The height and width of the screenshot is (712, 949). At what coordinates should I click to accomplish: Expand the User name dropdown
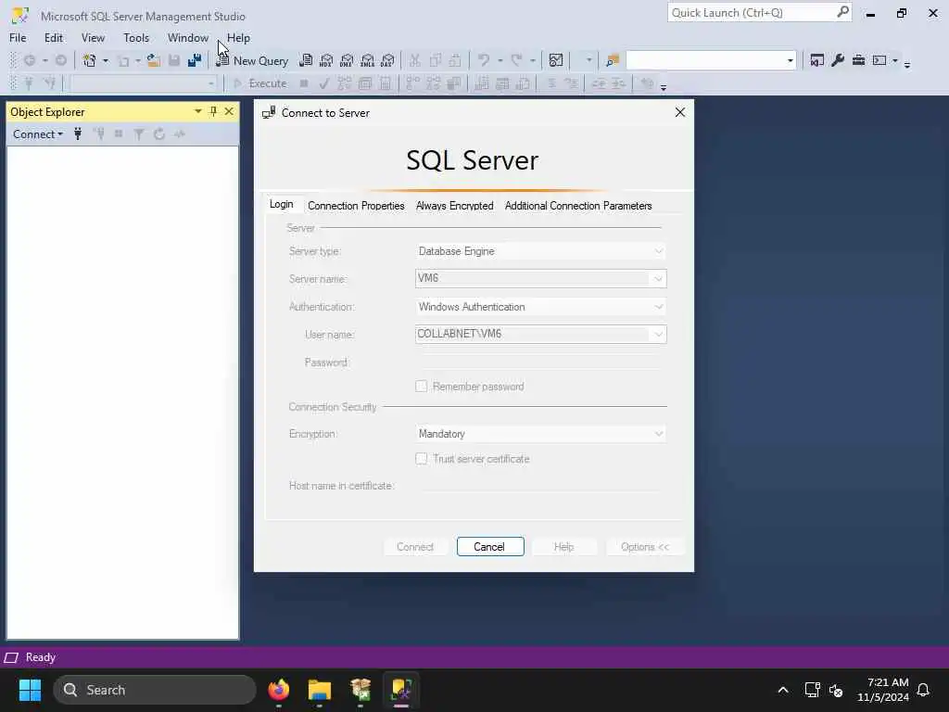click(x=658, y=334)
